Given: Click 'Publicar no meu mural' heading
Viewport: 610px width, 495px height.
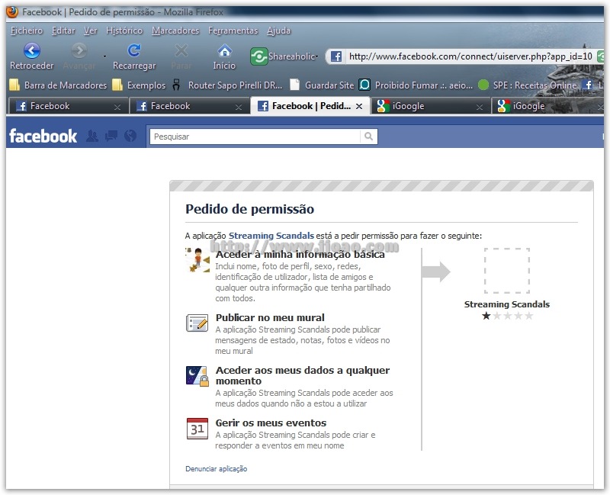Looking at the screenshot, I should click(x=270, y=317).
